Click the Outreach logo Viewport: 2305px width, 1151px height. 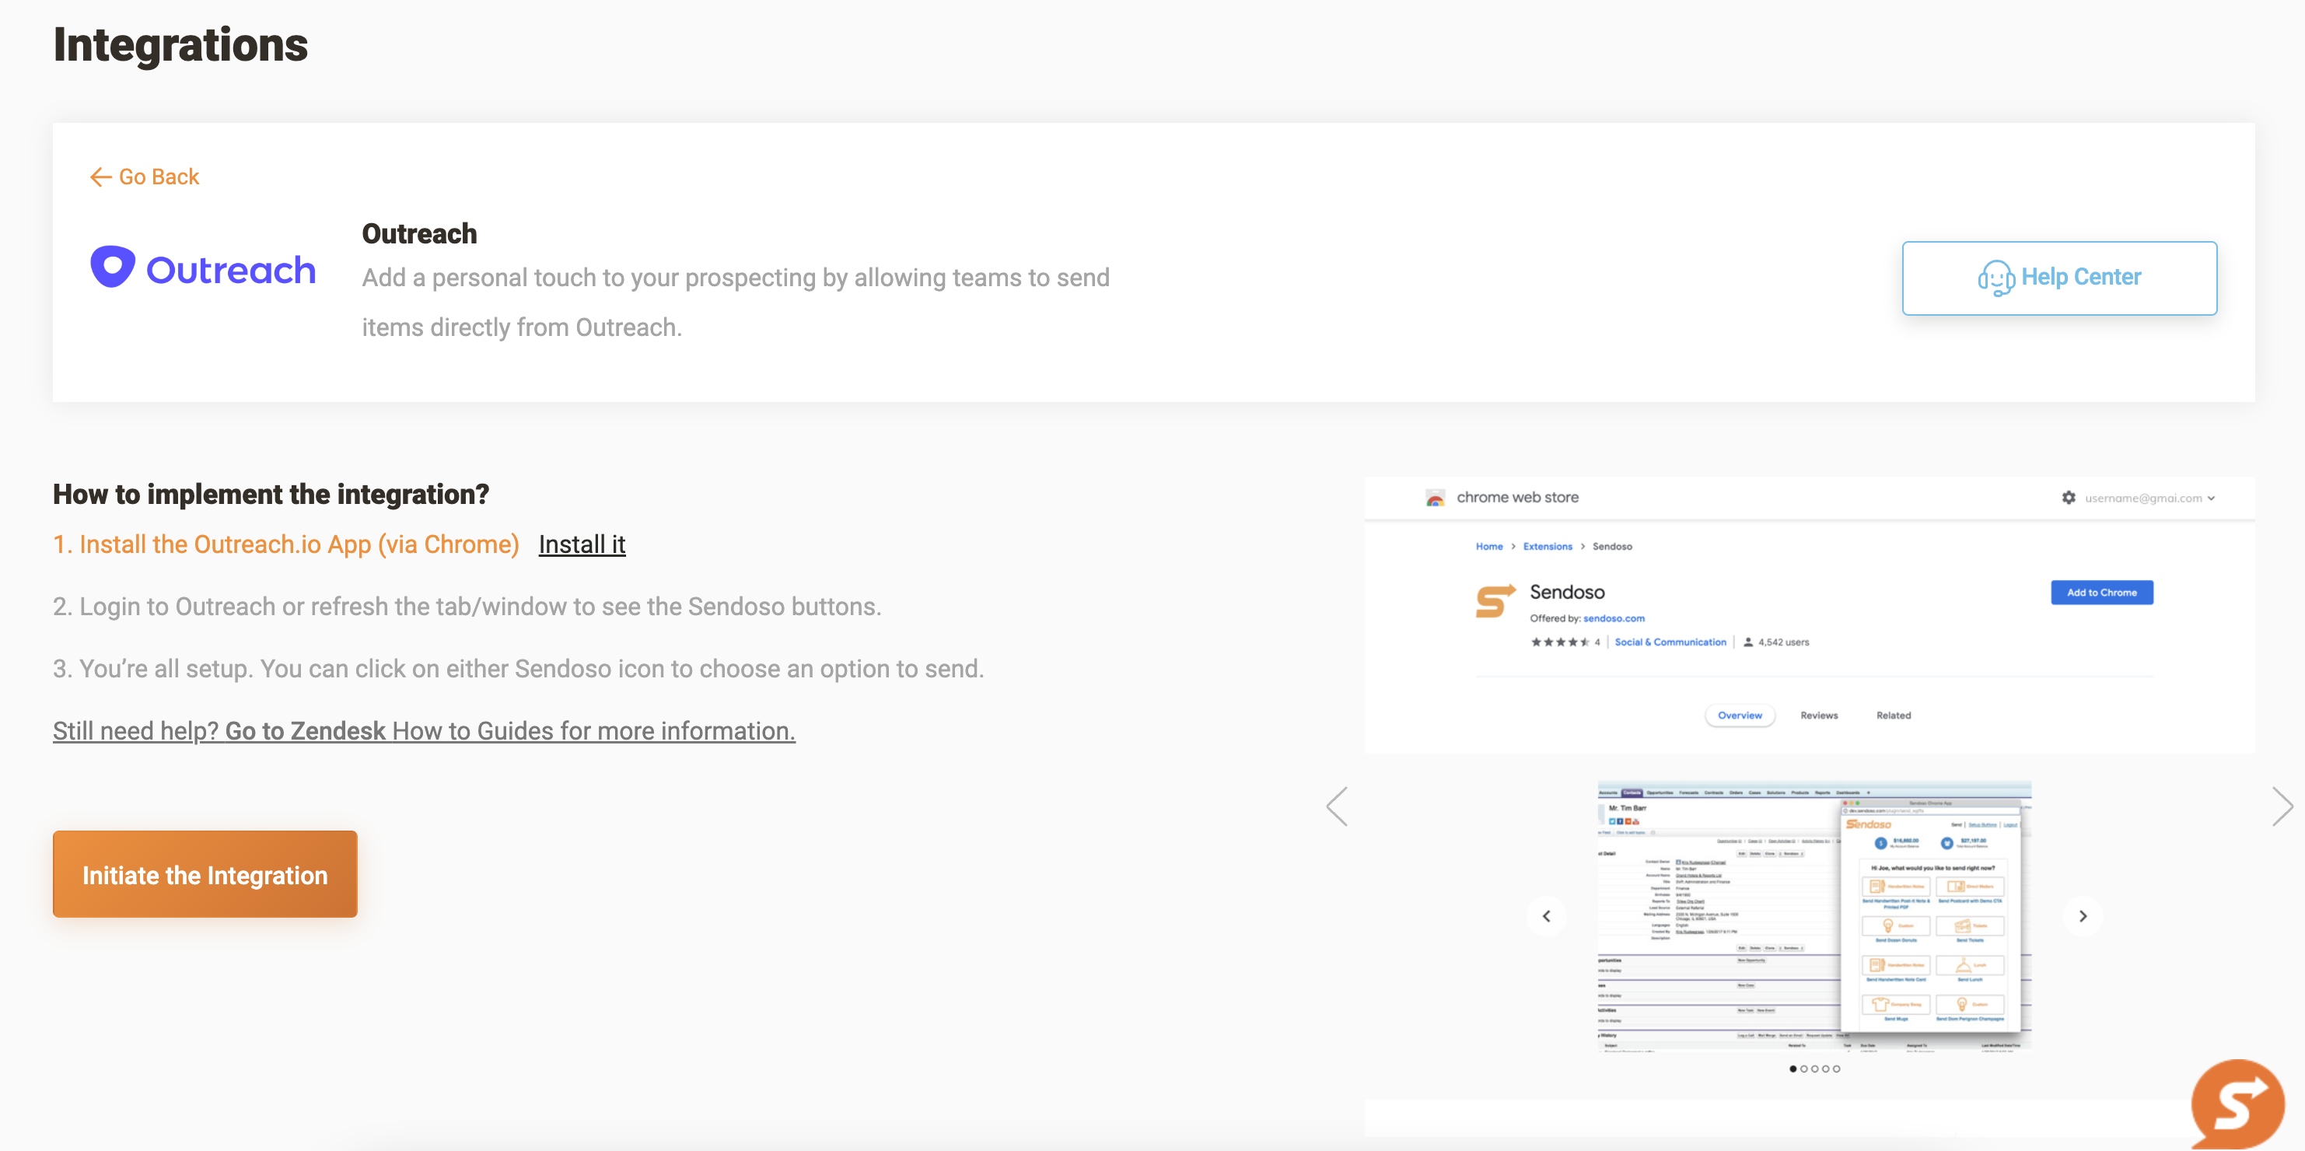click(x=203, y=268)
